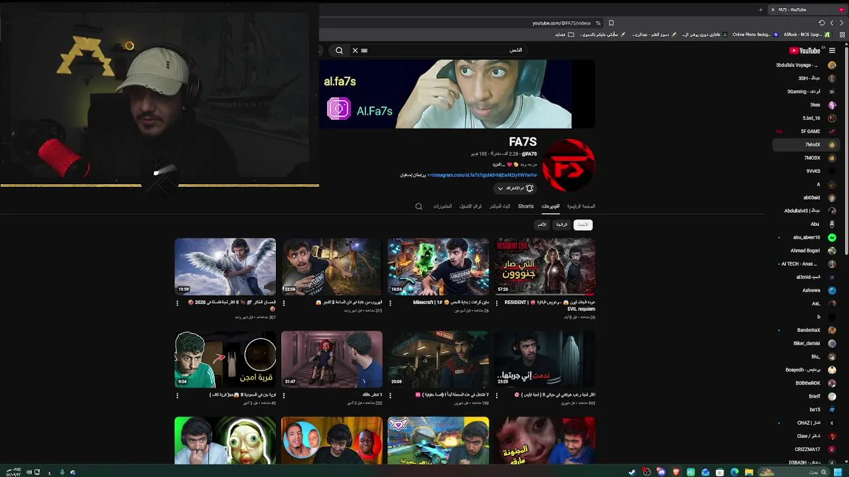This screenshot has width=849, height=477.
Task: Play the 31:47 hallway video thumbnail
Action: pyautogui.click(x=332, y=360)
